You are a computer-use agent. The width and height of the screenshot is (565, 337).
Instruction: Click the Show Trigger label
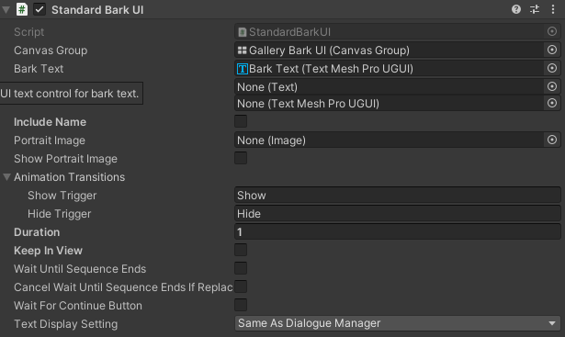[62, 196]
